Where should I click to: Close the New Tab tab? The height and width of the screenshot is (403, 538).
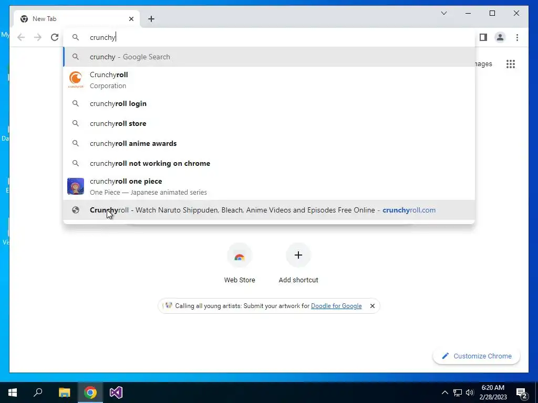tap(131, 19)
